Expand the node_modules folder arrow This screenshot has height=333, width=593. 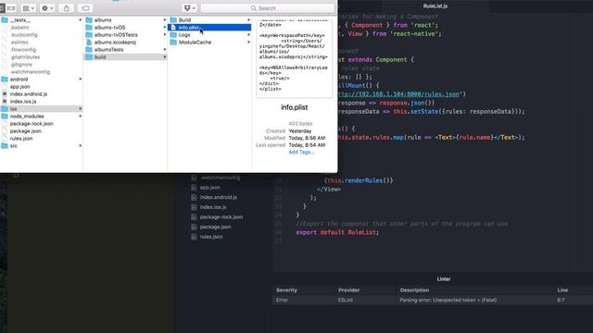(81, 117)
